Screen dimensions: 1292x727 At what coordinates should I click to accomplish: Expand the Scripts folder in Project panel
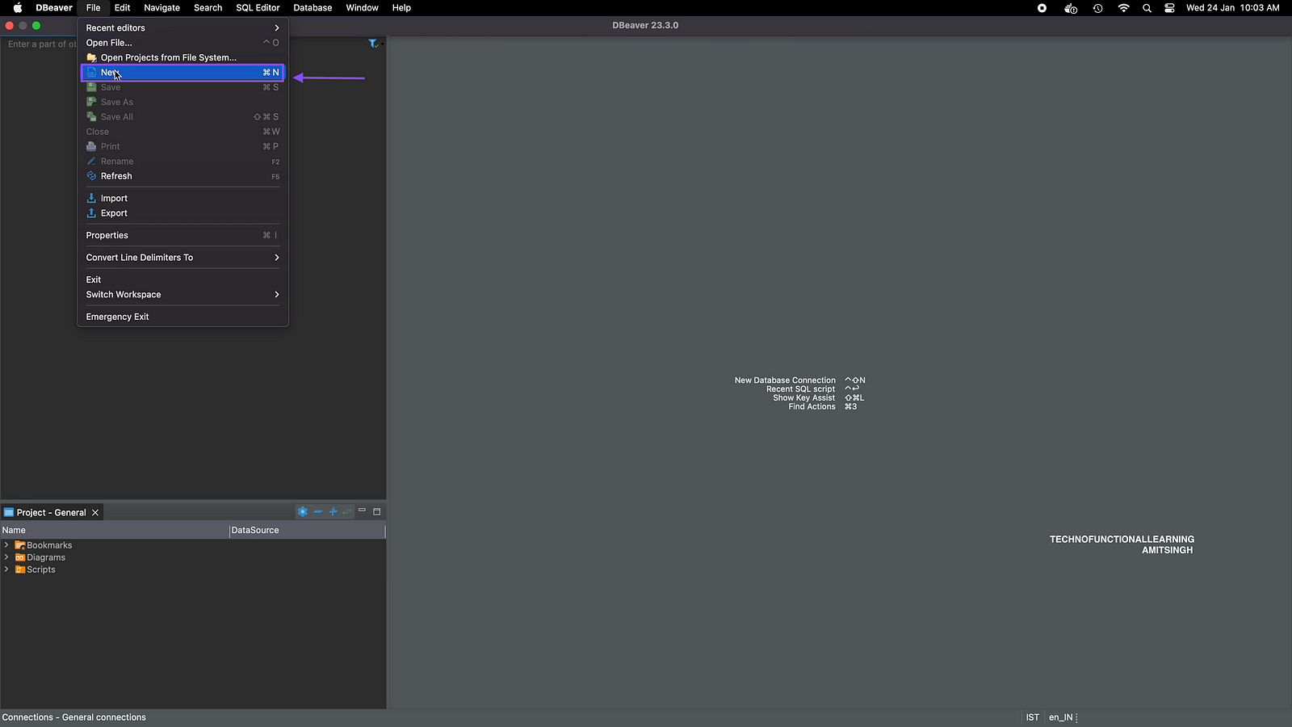[6, 569]
